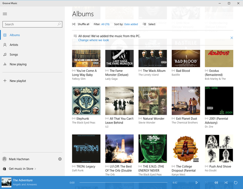Open the Exit Planet Dust album cover
This screenshot has height=189, width=243.
186,101
